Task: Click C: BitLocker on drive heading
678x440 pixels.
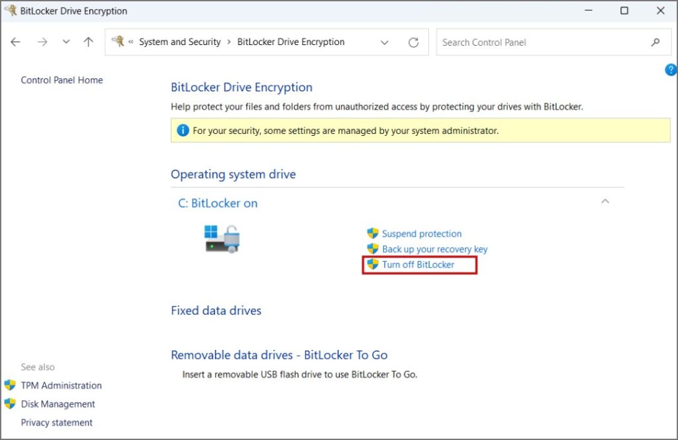Action: pos(217,203)
